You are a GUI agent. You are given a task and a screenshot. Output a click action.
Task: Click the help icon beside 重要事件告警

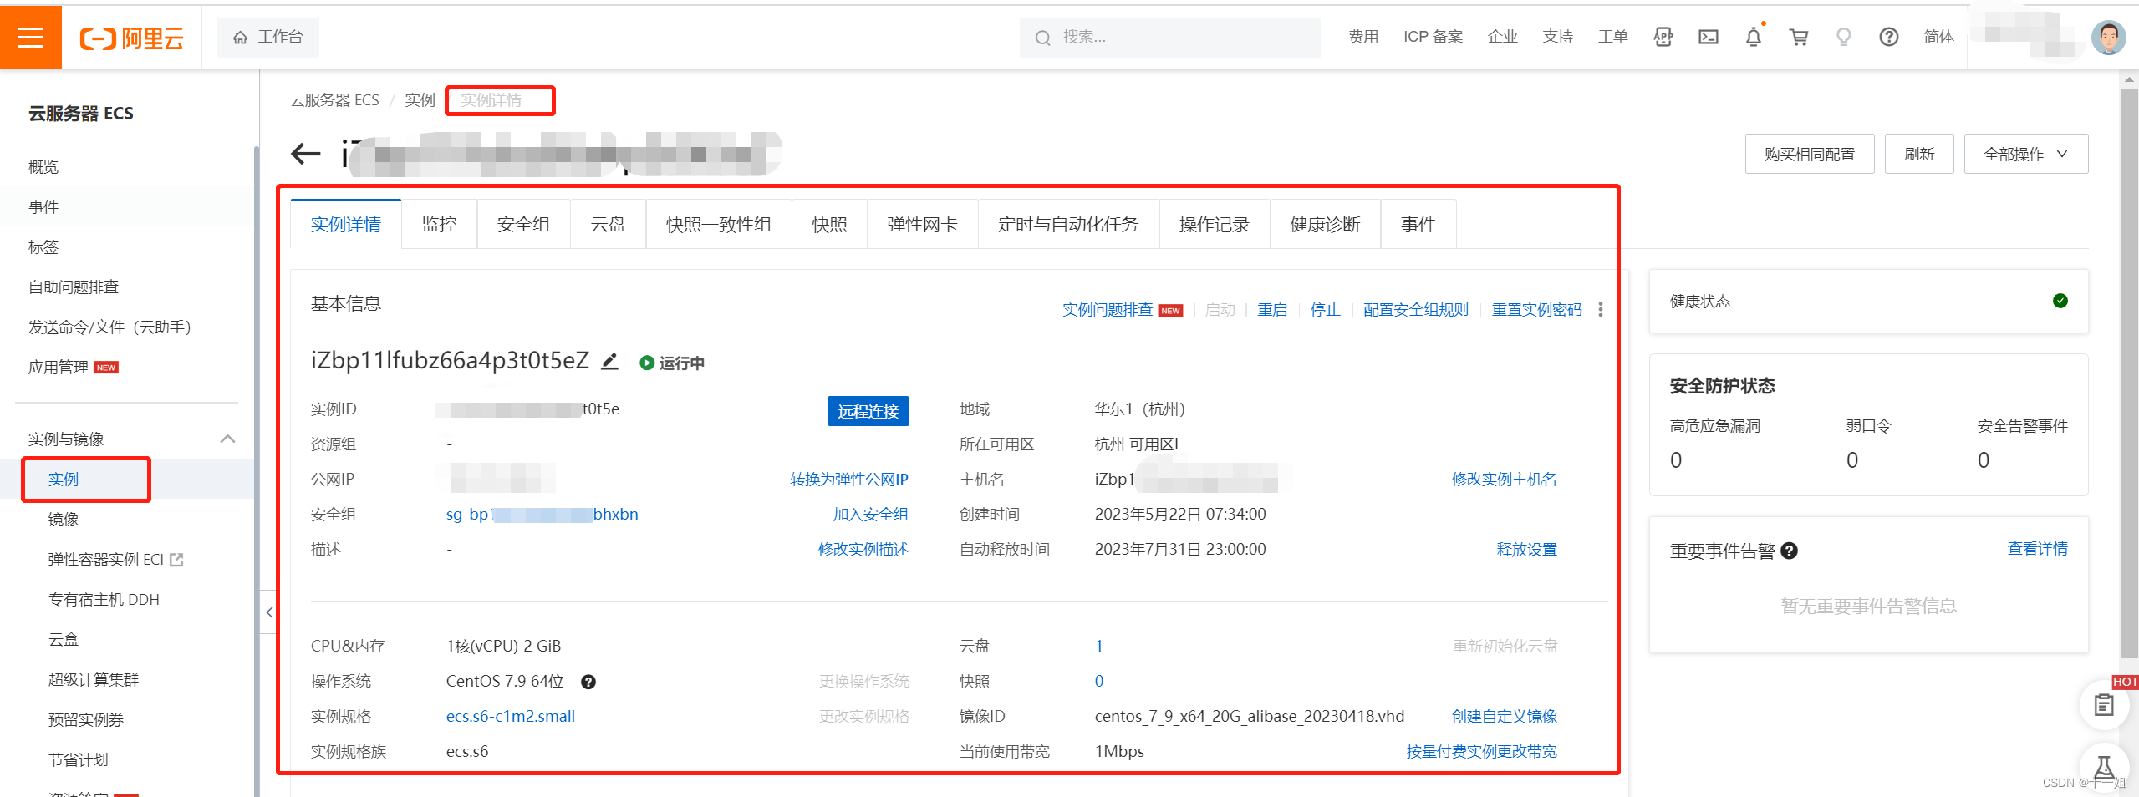coord(1790,551)
